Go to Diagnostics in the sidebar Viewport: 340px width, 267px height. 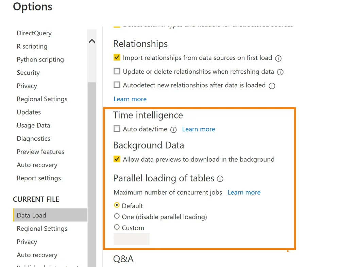[x=33, y=139]
